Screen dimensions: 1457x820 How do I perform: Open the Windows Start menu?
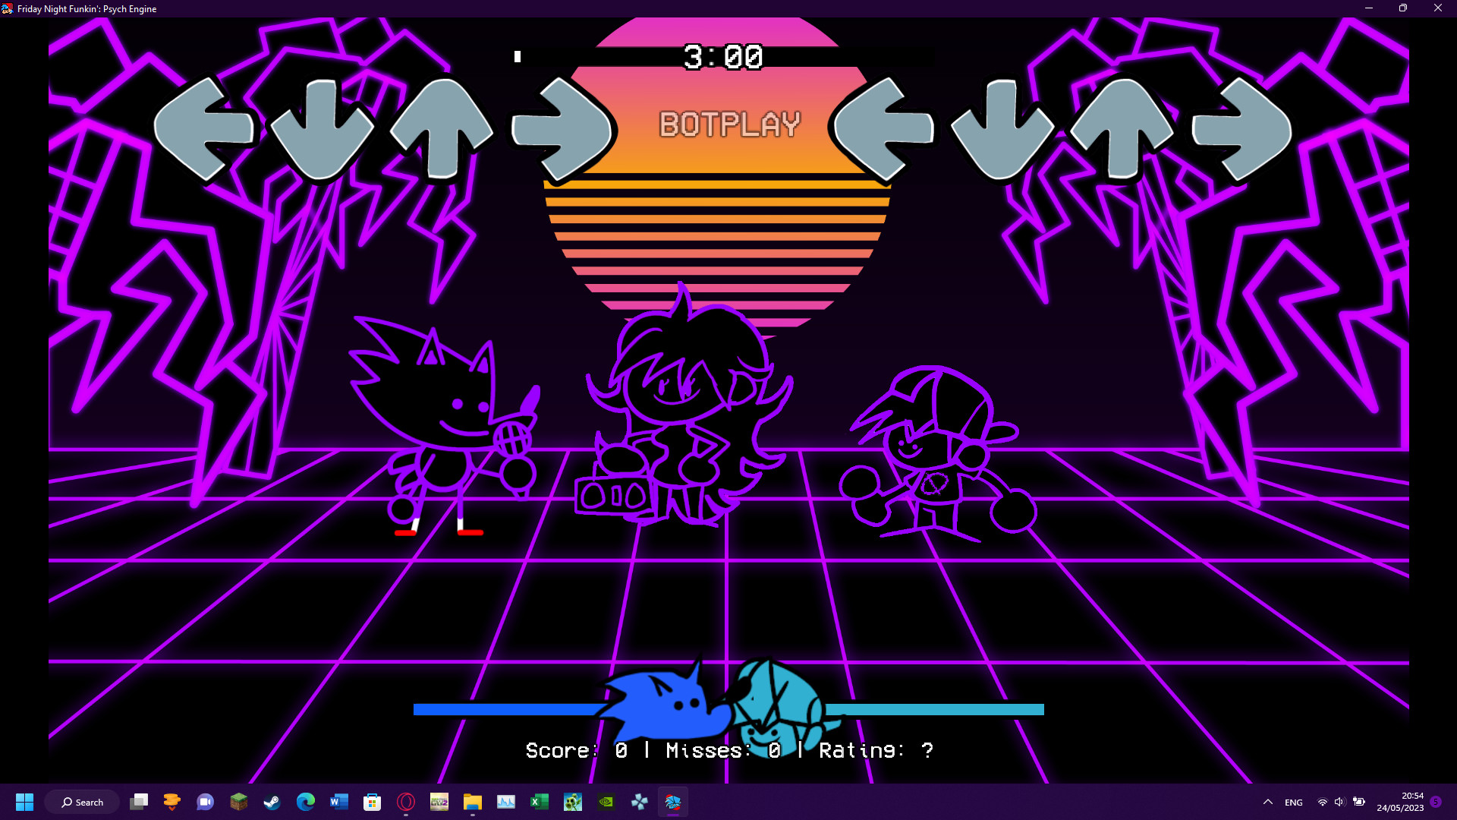pos(24,802)
